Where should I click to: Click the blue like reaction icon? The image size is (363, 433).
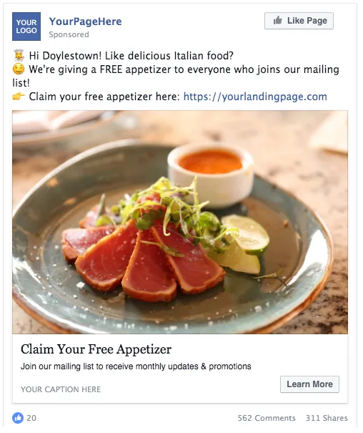pyautogui.click(x=18, y=418)
